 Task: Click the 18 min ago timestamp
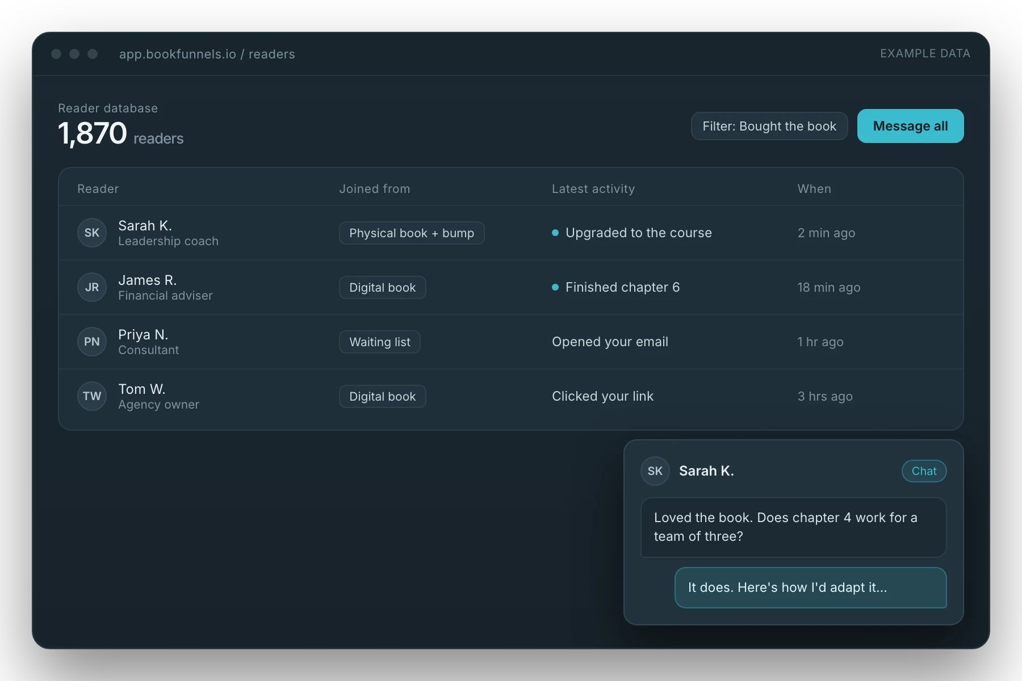click(829, 287)
